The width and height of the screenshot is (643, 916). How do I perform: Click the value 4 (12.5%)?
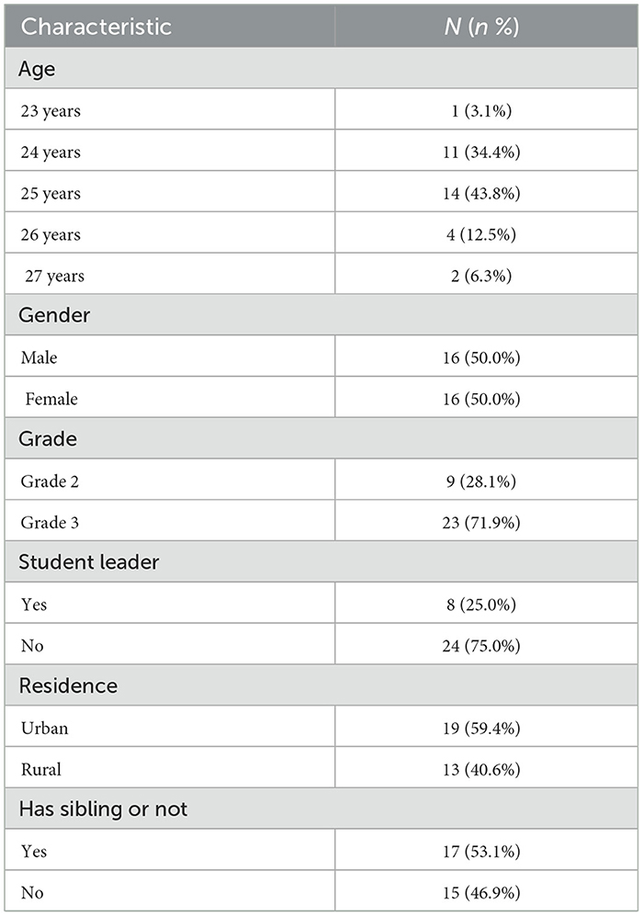(x=481, y=234)
